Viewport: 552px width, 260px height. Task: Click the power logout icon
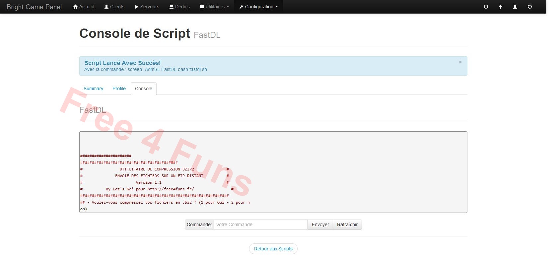click(x=529, y=7)
